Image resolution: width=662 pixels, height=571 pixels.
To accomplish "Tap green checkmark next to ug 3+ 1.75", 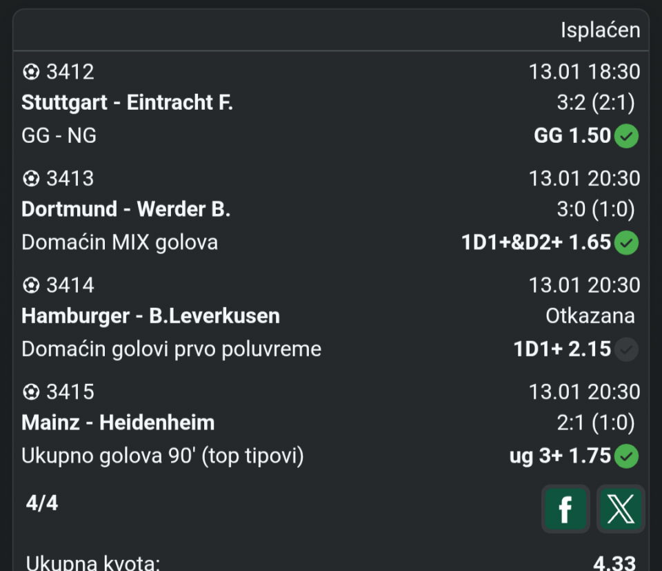I will [x=626, y=456].
